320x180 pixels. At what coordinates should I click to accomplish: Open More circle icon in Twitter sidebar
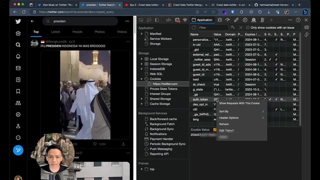click(x=18, y=138)
